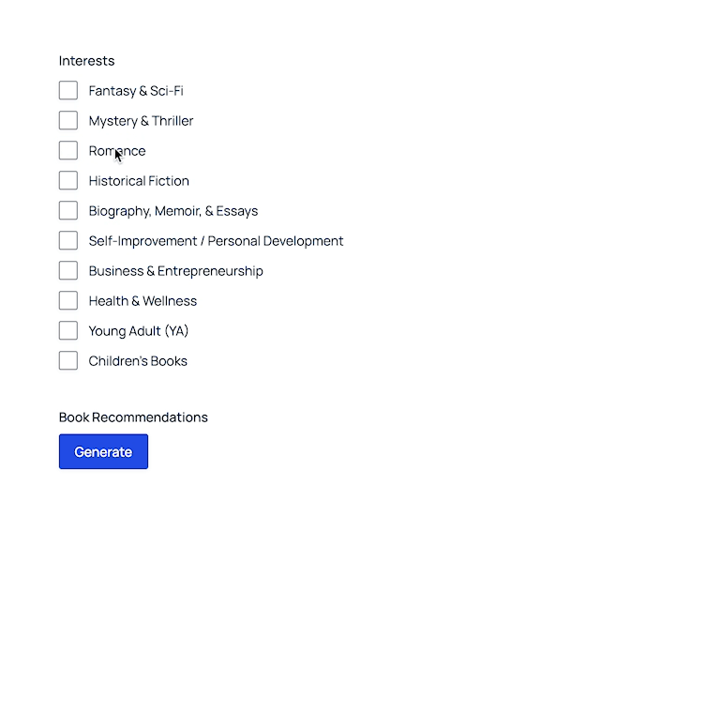Image resolution: width=722 pixels, height=713 pixels.
Task: Click the "Fantasy & Sci-Fi" label text
Action: [x=136, y=91]
